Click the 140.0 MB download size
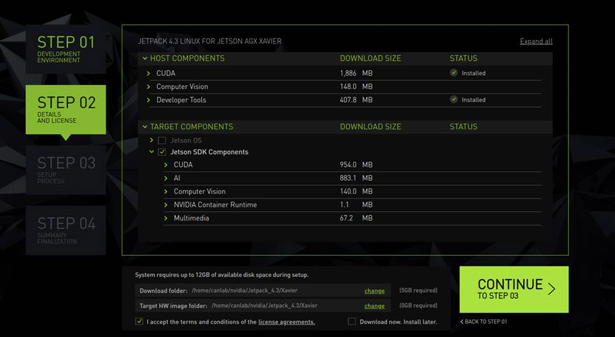 coord(356,191)
